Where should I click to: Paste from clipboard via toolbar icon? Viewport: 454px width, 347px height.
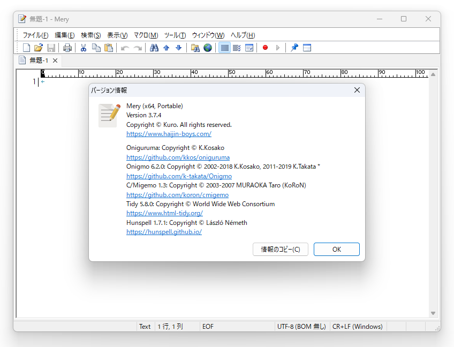point(109,48)
